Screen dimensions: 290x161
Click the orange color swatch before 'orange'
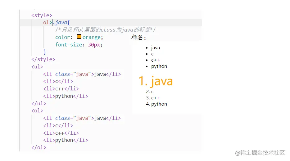pos(79,37)
